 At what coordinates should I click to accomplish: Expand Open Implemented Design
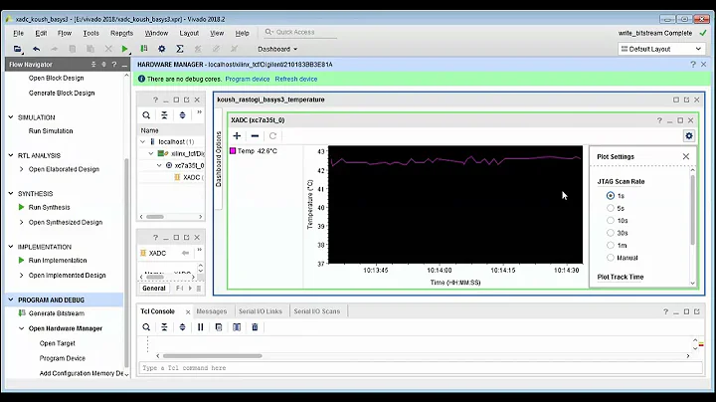22,275
